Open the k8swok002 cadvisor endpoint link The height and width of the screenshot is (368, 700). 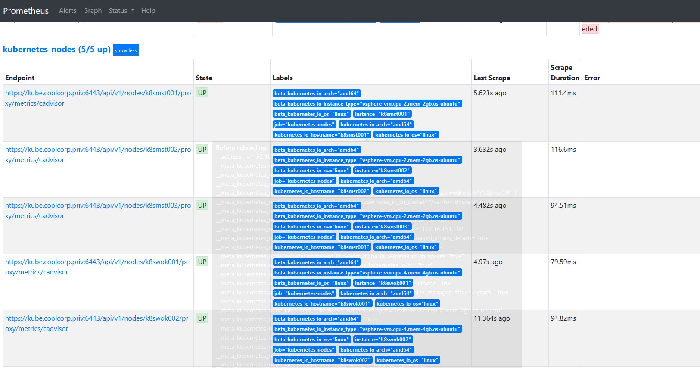coord(96,323)
